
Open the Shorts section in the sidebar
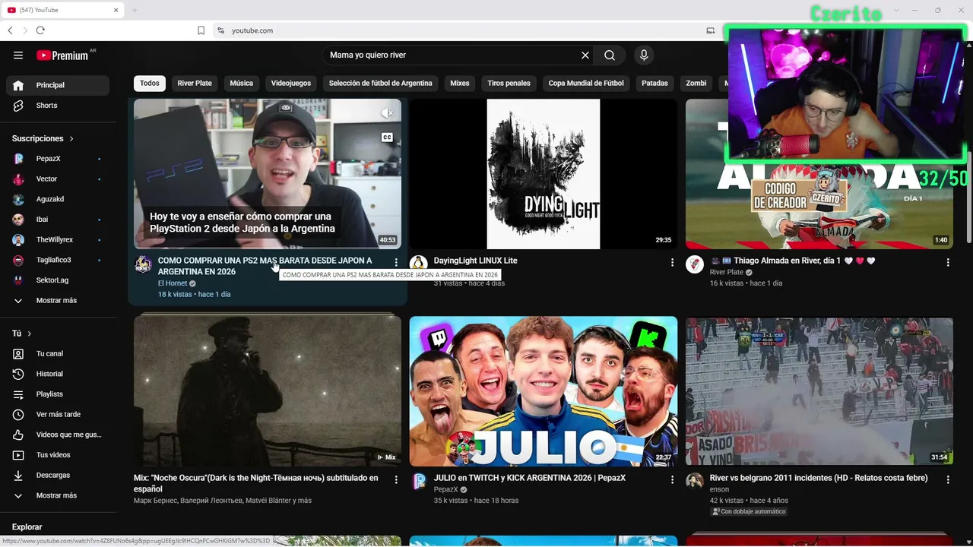click(58, 106)
